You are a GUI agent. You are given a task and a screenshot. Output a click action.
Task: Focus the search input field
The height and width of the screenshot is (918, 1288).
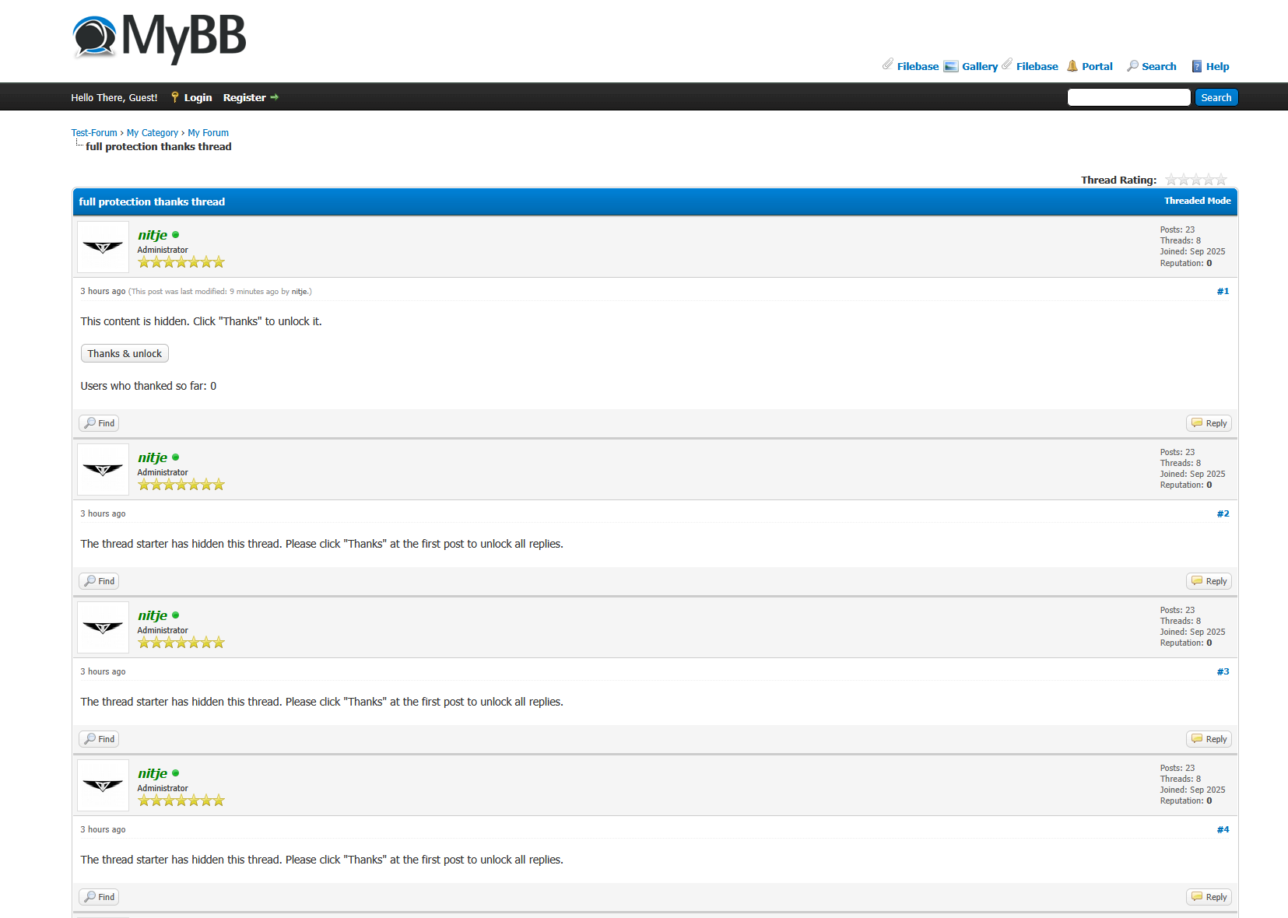[1128, 97]
